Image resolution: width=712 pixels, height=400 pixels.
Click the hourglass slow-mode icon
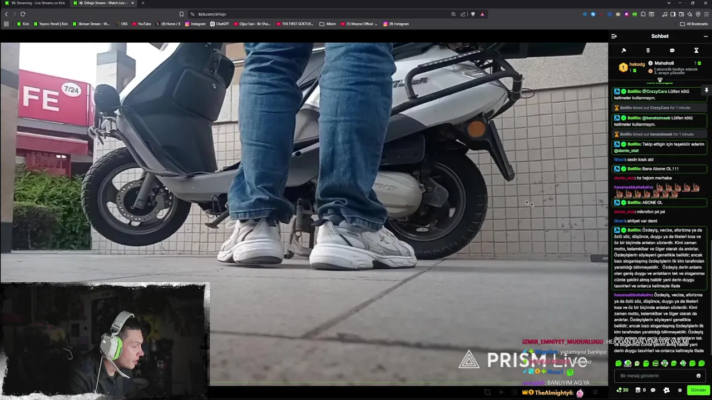[x=696, y=51]
